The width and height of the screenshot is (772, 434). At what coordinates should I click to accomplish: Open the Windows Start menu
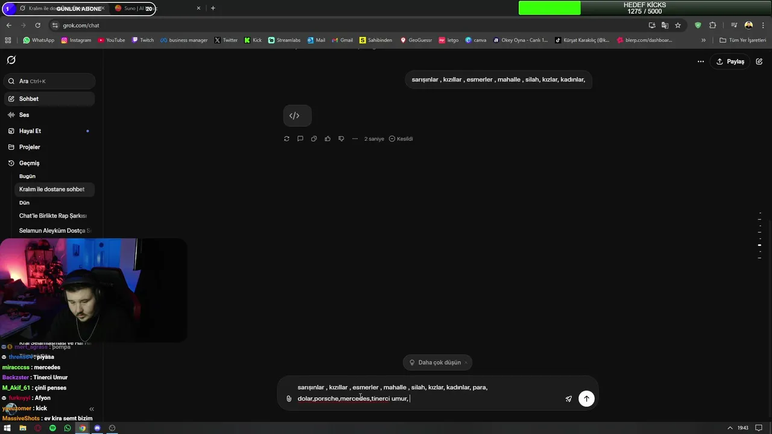(x=7, y=428)
